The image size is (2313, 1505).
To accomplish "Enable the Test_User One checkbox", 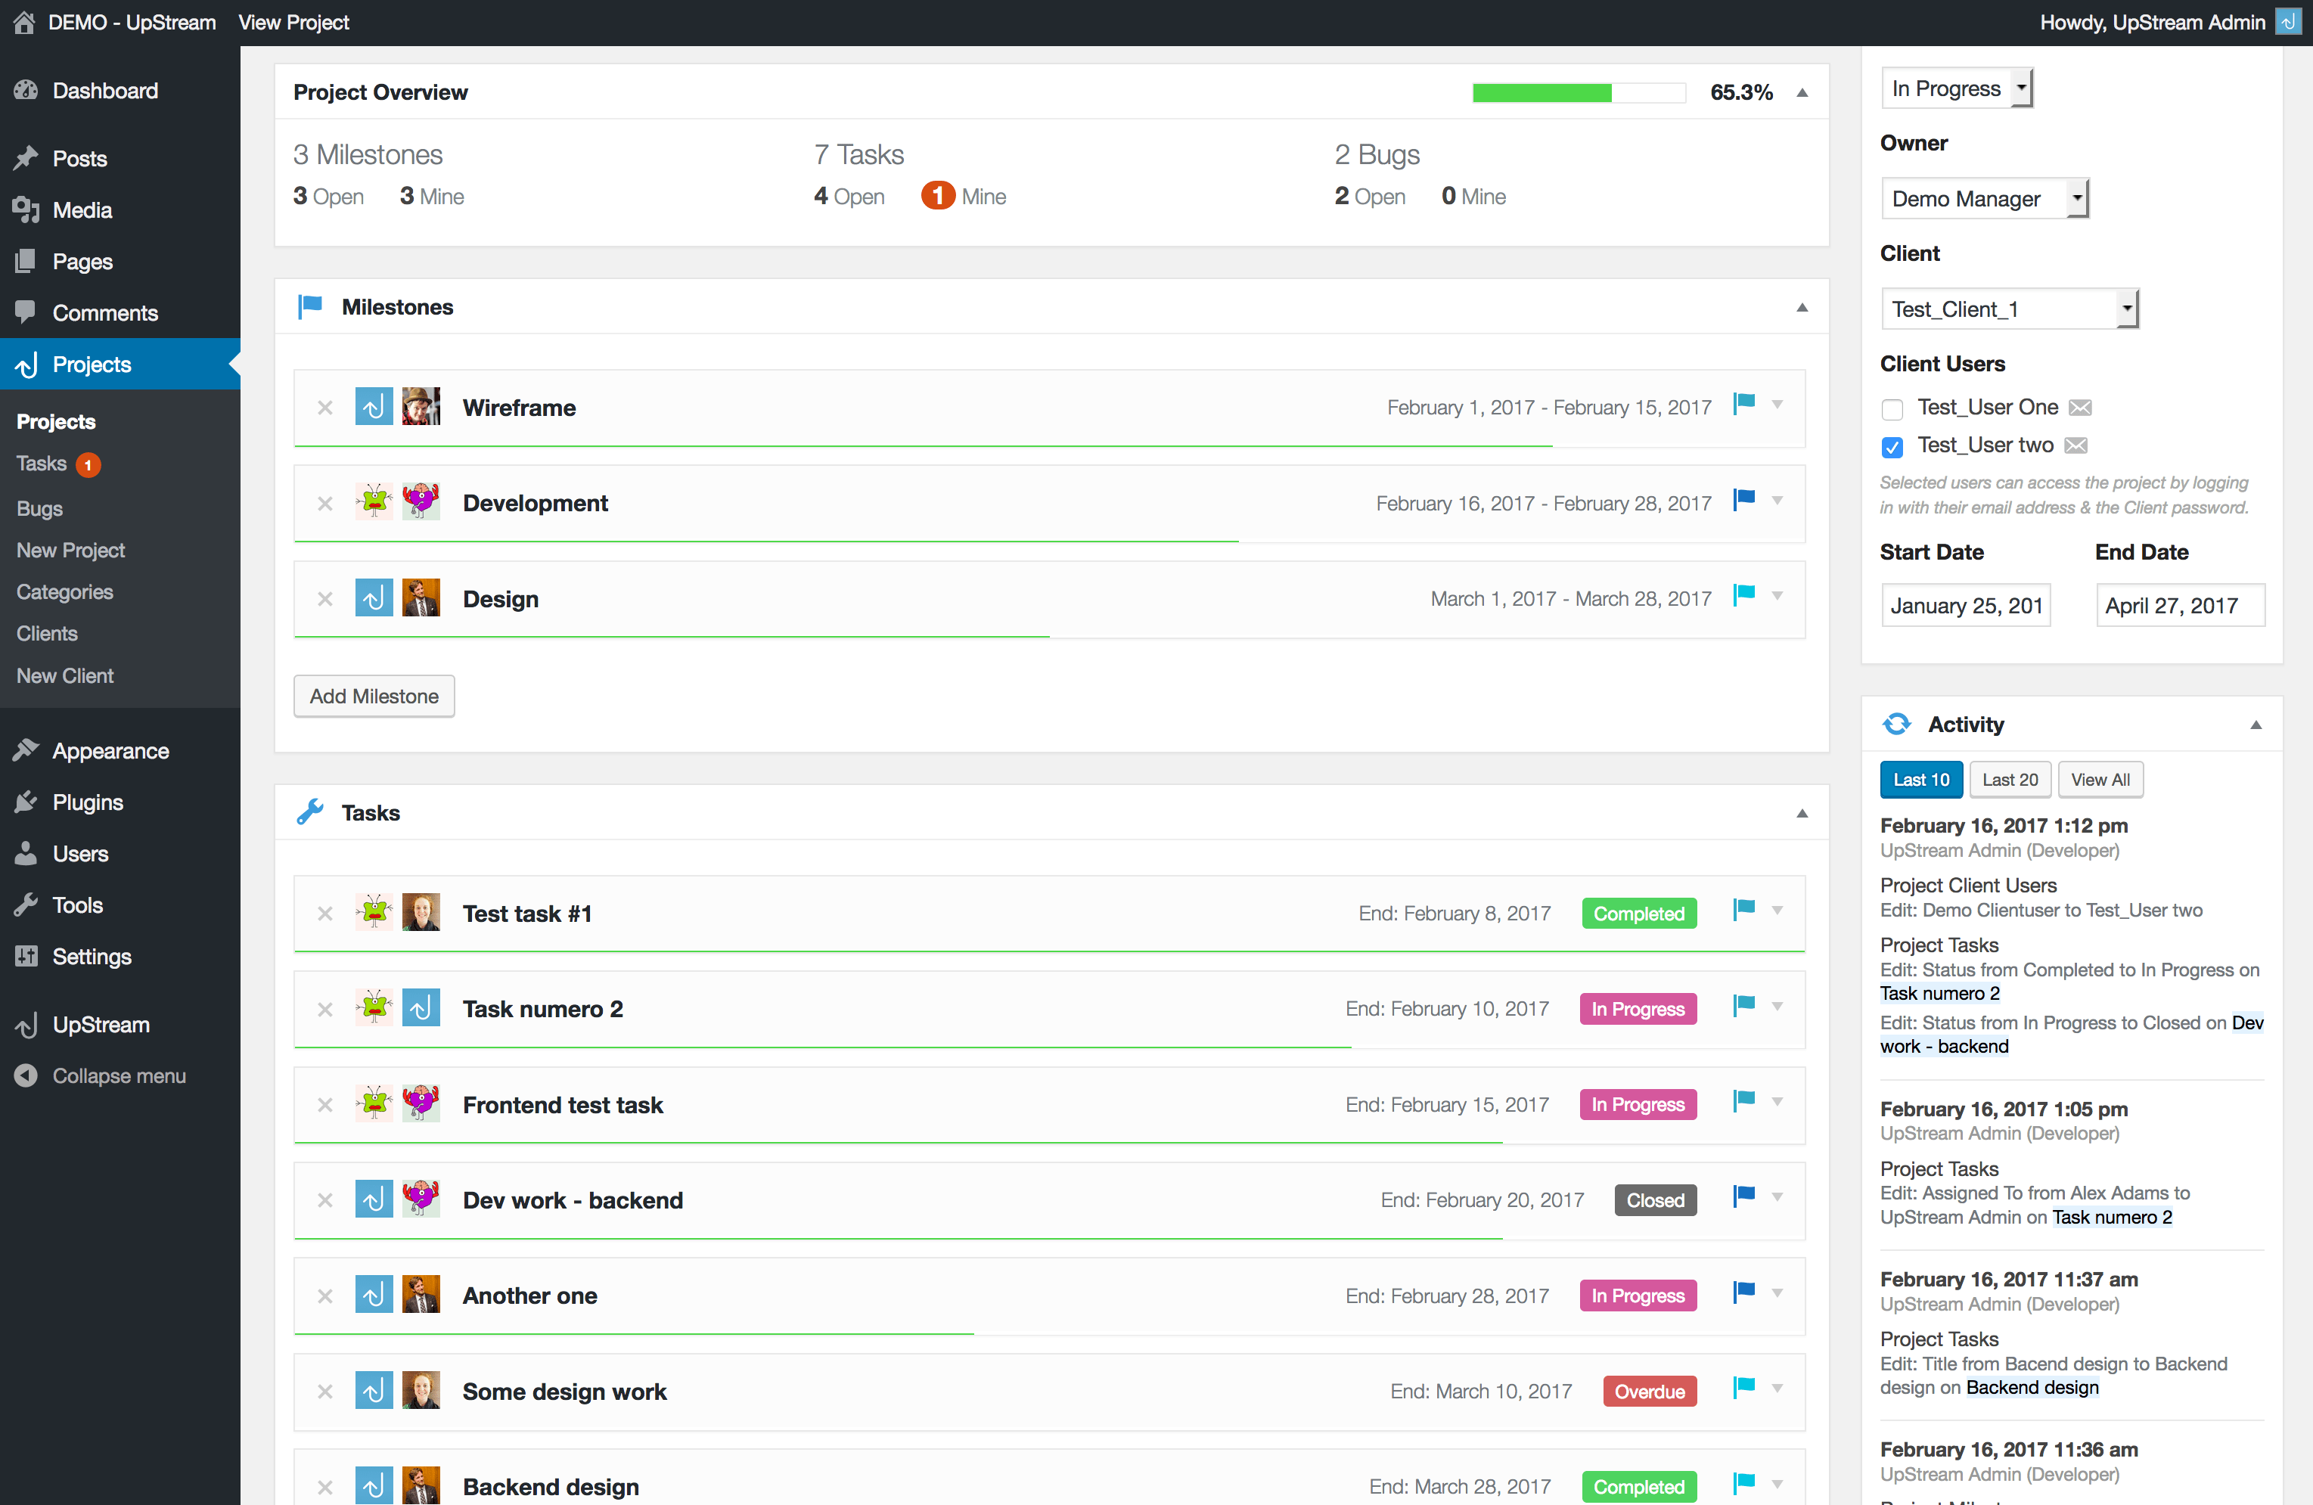I will point(1891,408).
